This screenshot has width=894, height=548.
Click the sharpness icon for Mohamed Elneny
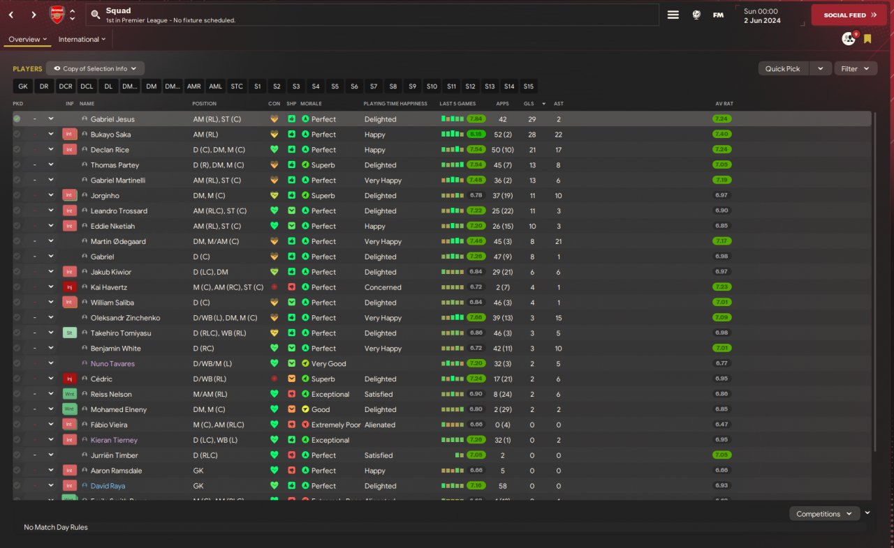click(x=291, y=410)
